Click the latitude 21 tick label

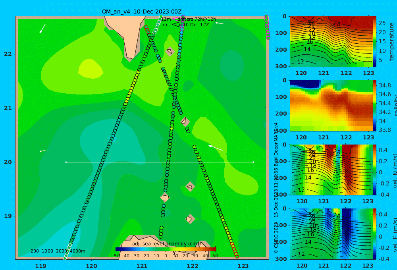(8, 108)
